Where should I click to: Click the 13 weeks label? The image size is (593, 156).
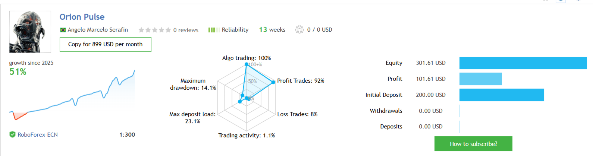(x=272, y=29)
